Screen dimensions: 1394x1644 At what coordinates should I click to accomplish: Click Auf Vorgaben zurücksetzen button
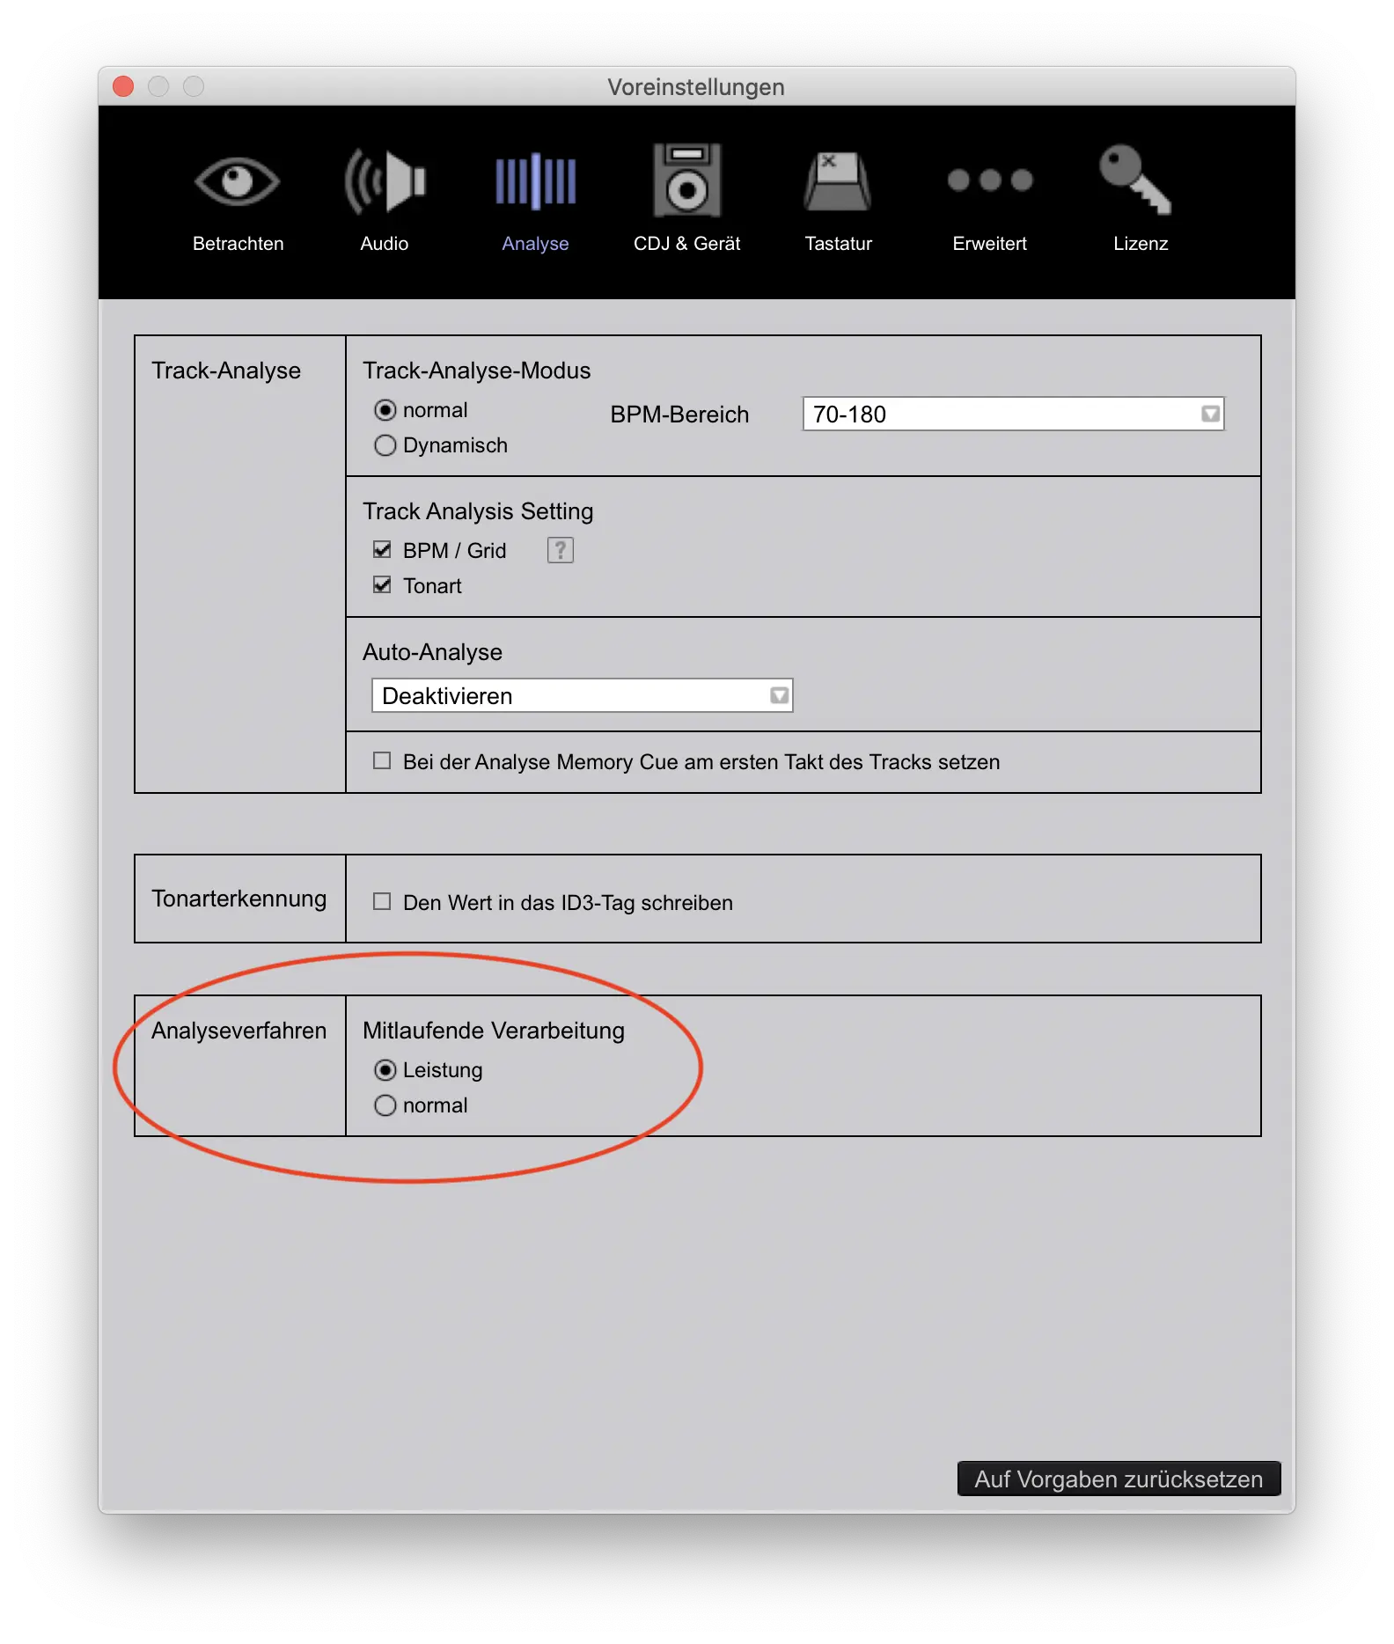click(1118, 1479)
